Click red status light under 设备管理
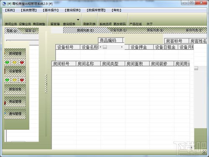 (22, 80)
